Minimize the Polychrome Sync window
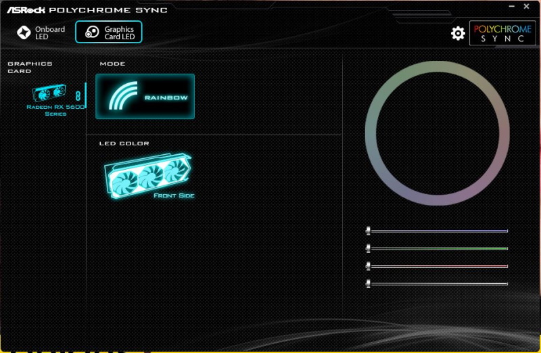Image resolution: width=541 pixels, height=353 pixels. click(x=512, y=6)
